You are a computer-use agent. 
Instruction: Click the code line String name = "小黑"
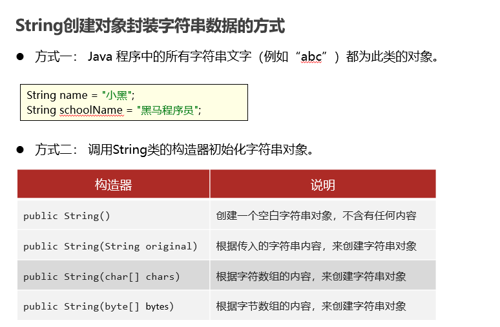[81, 95]
